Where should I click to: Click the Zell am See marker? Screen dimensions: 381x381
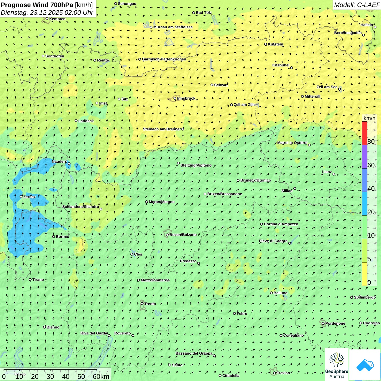pos(340,89)
